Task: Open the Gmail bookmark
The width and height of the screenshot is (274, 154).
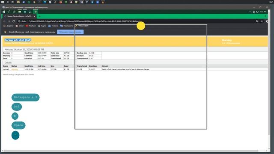Action: (20, 26)
